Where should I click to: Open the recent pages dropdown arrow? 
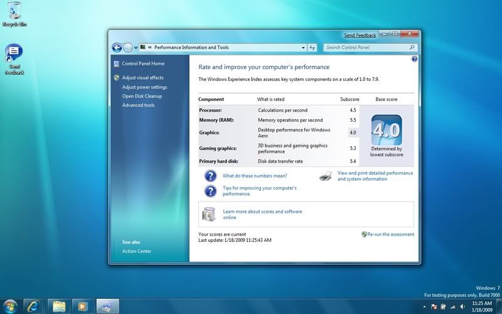(136, 47)
